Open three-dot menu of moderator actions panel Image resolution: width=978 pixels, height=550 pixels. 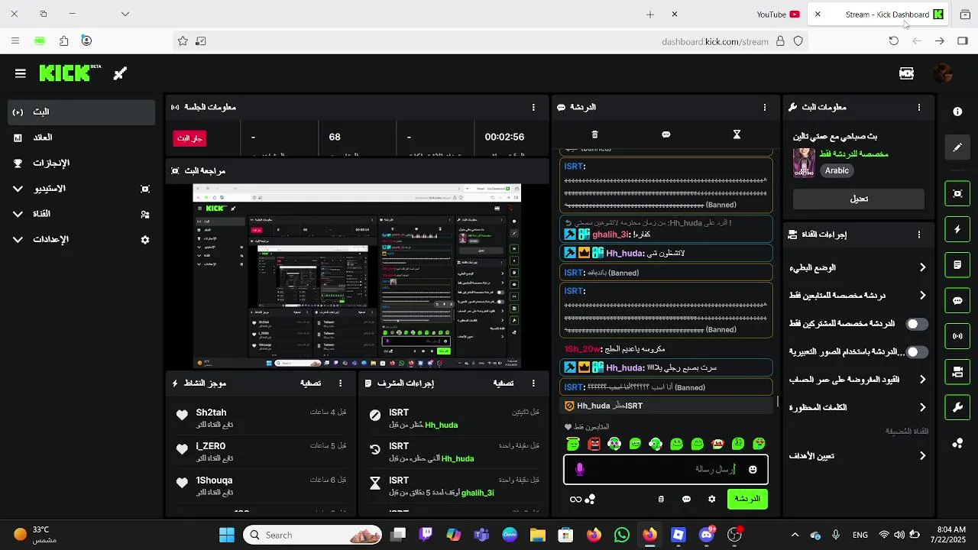tap(533, 383)
